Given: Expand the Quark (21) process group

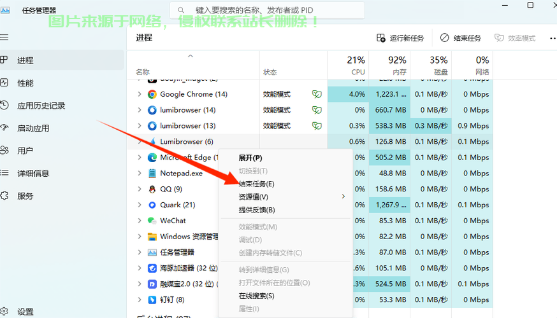Looking at the screenshot, I should point(140,205).
